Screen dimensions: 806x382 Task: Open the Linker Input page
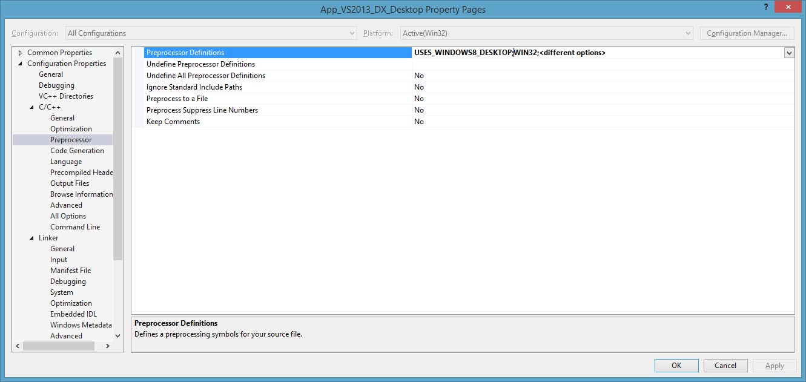coord(59,260)
